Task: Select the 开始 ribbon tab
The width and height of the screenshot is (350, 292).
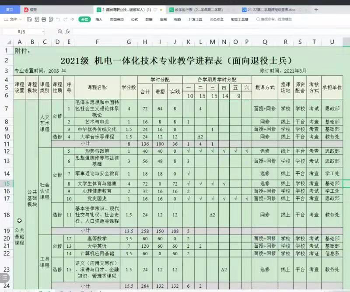Action: pos(84,19)
